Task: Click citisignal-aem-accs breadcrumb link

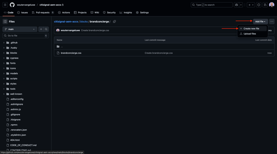Action: tap(66, 21)
